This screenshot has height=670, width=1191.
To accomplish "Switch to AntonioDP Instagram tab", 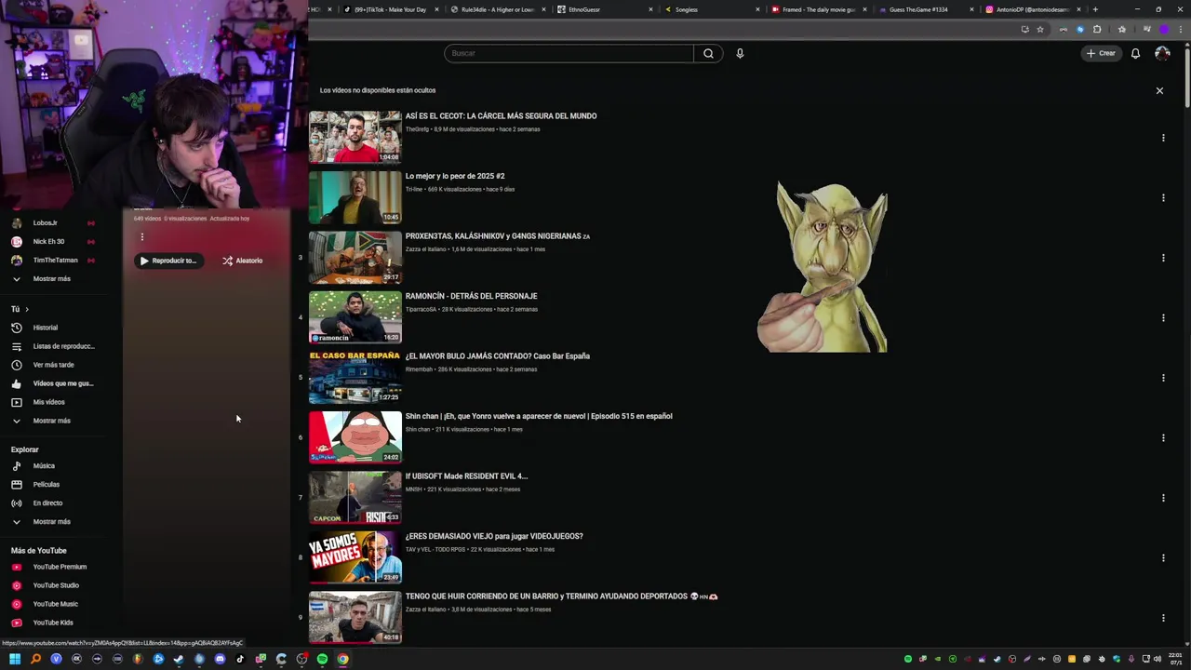I will coord(1033,9).
